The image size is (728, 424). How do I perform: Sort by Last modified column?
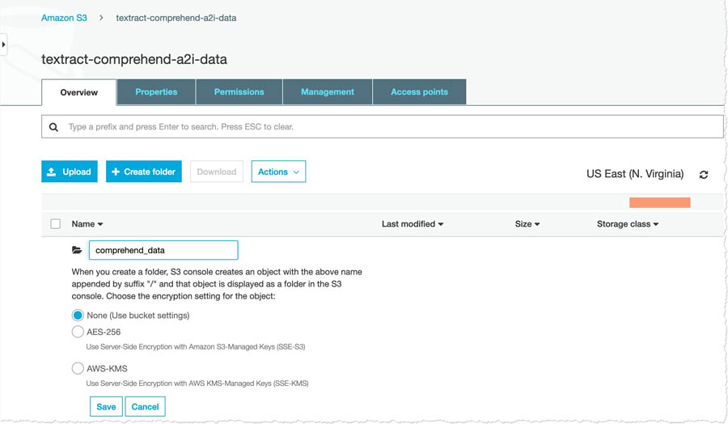tap(413, 224)
